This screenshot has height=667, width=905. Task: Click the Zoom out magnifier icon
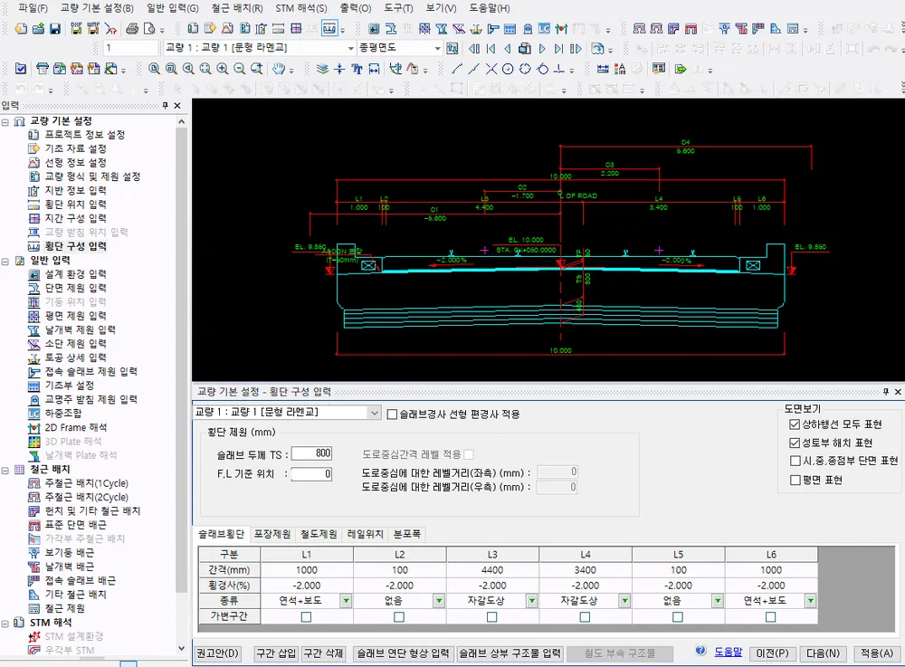(239, 69)
